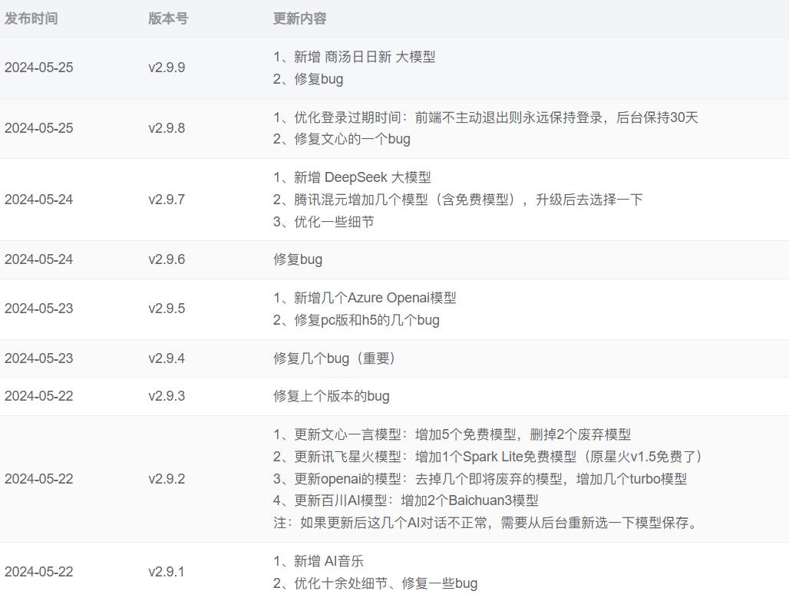Click the line '3、优化一些细节'
This screenshot has height=601, width=789.
tap(324, 222)
